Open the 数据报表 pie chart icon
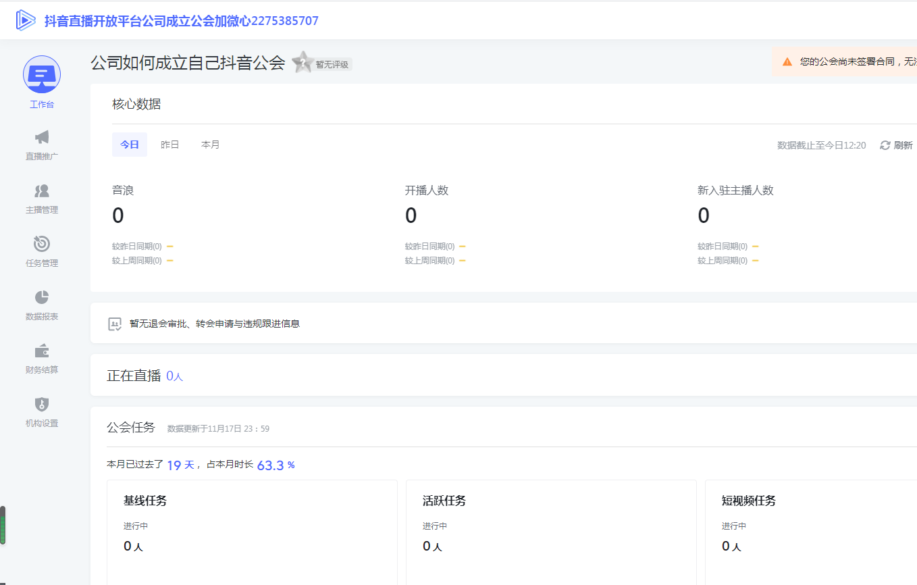This screenshot has width=917, height=585. pos(42,297)
